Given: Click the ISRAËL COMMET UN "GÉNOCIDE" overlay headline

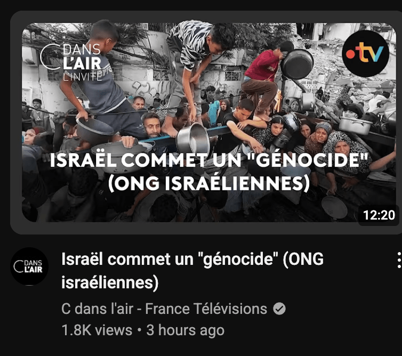Looking at the screenshot, I should click(208, 160).
